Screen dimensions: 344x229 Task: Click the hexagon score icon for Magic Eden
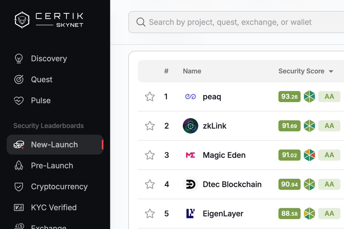[x=309, y=155]
